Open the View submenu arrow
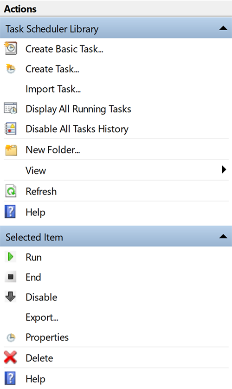 click(224, 170)
